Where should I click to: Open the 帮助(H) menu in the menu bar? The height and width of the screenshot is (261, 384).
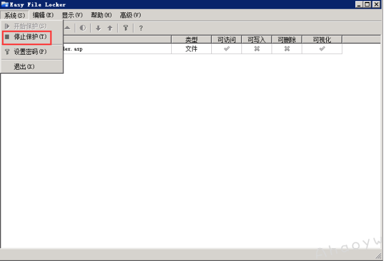[x=101, y=15]
